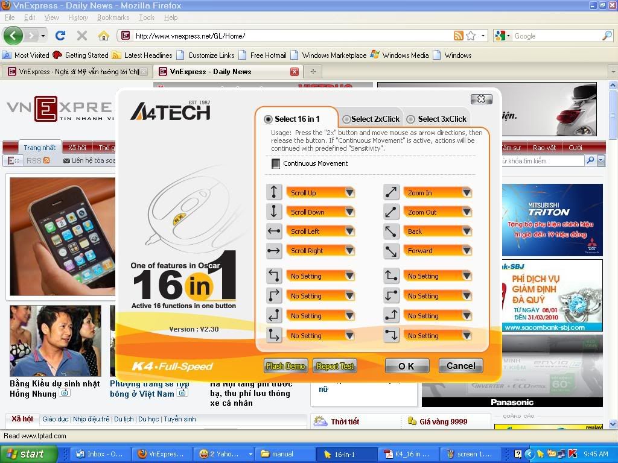The width and height of the screenshot is (618, 463).
Task: Click the right arrow icon beside Scroll Right
Action: [274, 250]
